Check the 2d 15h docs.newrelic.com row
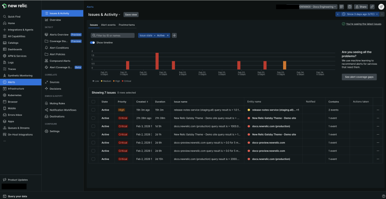386x199 pixels. [93, 159]
